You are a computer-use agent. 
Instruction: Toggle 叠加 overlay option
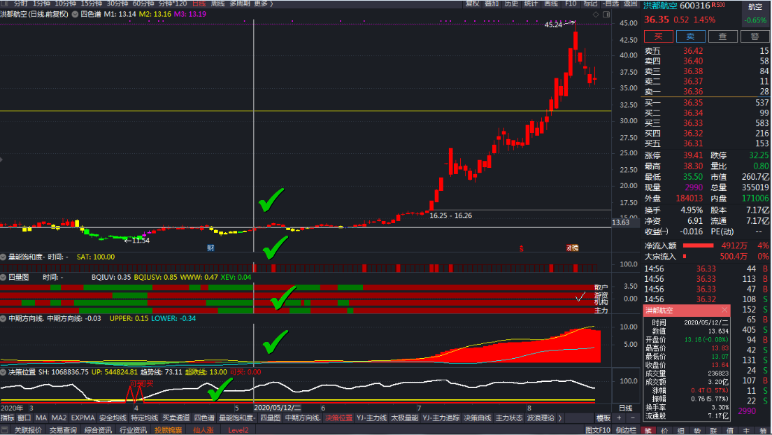[x=492, y=3]
